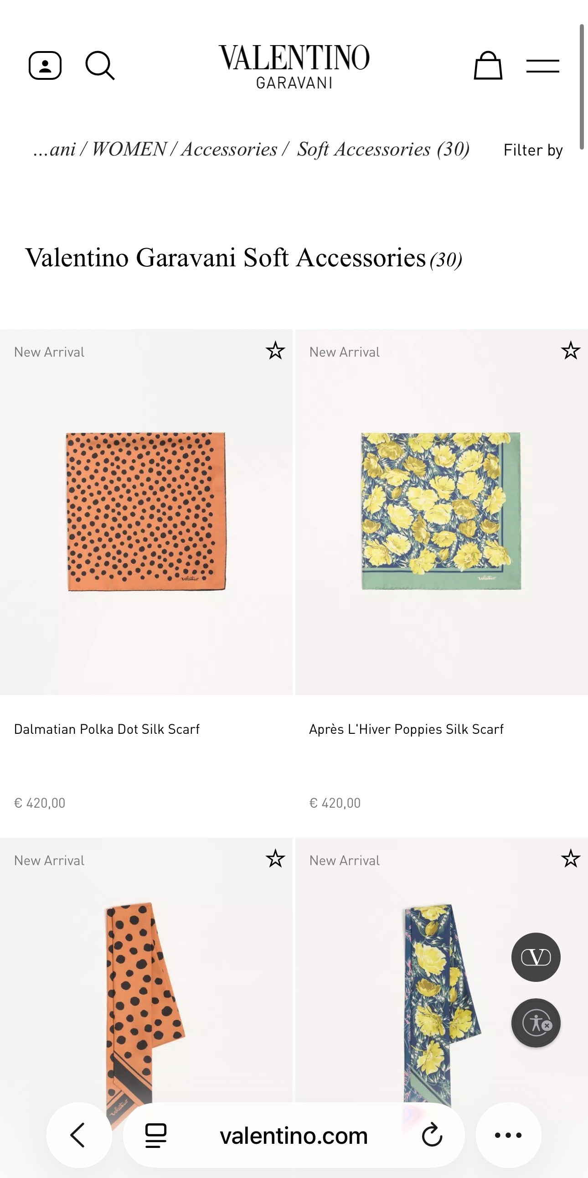Expand the Filter by options
588x1178 pixels.
[533, 150]
